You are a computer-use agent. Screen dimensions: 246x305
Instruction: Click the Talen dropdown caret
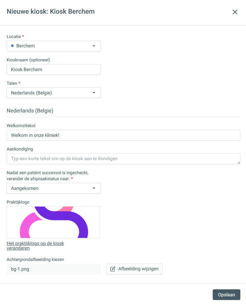(x=94, y=93)
